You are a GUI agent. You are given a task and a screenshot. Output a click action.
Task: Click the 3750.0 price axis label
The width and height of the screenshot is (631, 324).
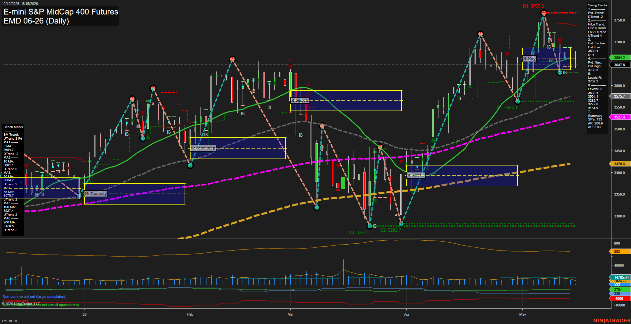[619, 20]
